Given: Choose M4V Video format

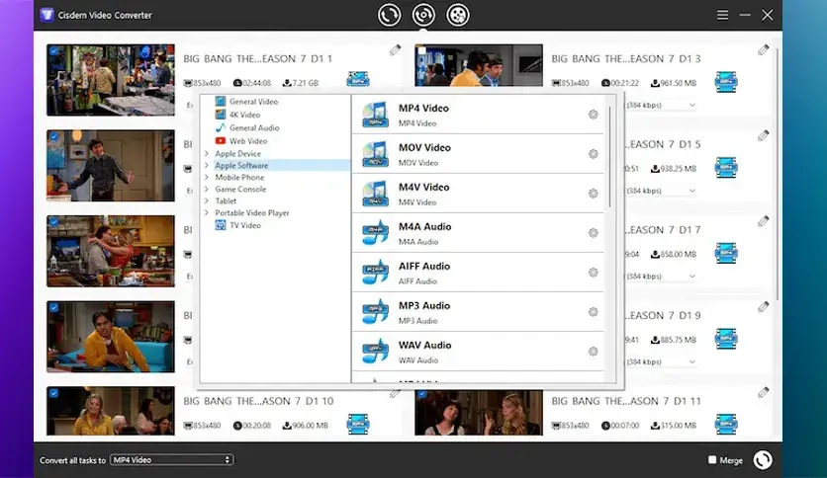Looking at the screenshot, I should tap(423, 188).
